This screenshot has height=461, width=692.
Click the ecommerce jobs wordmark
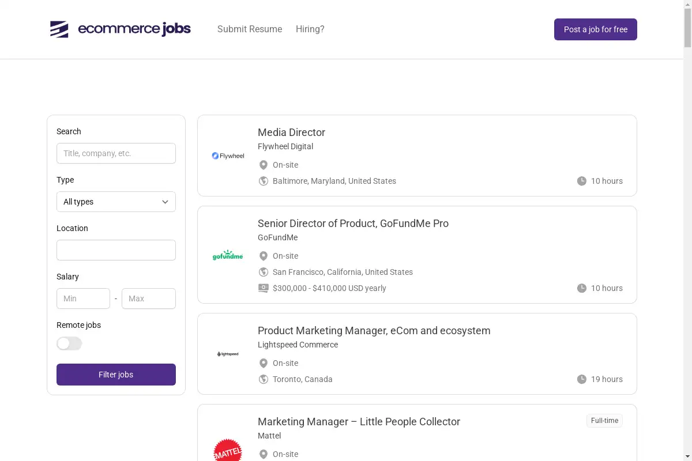[134, 29]
